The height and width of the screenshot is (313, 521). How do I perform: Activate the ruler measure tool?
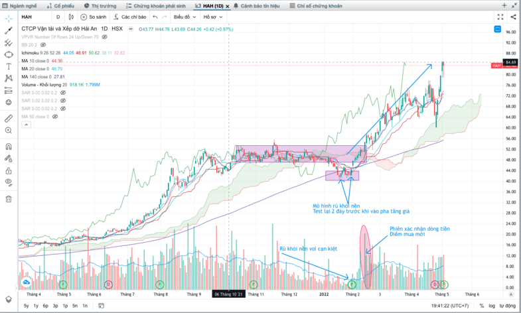(x=9, y=118)
